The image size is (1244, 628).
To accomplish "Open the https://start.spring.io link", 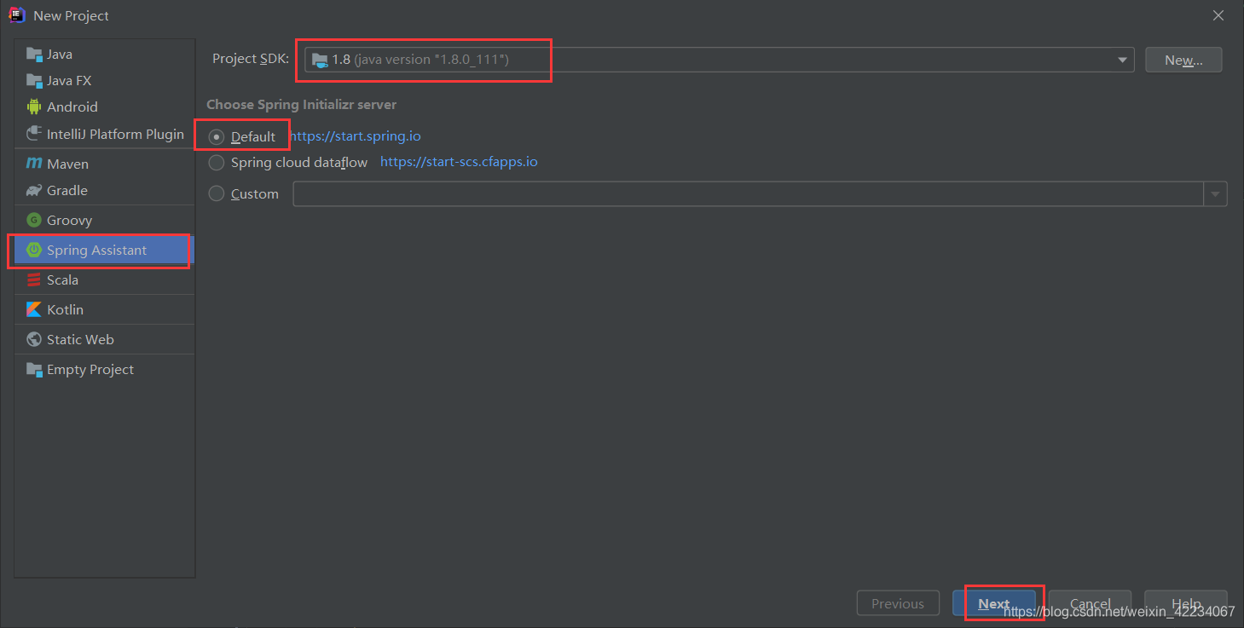I will click(x=356, y=136).
